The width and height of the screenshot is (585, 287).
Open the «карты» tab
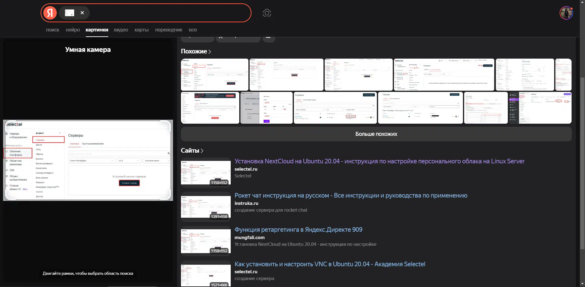142,30
